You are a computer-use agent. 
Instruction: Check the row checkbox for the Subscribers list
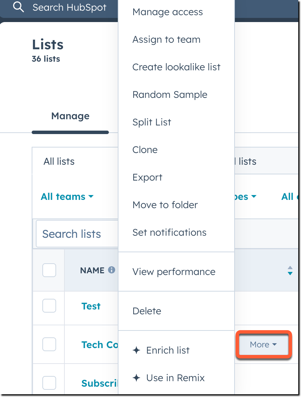click(x=49, y=383)
